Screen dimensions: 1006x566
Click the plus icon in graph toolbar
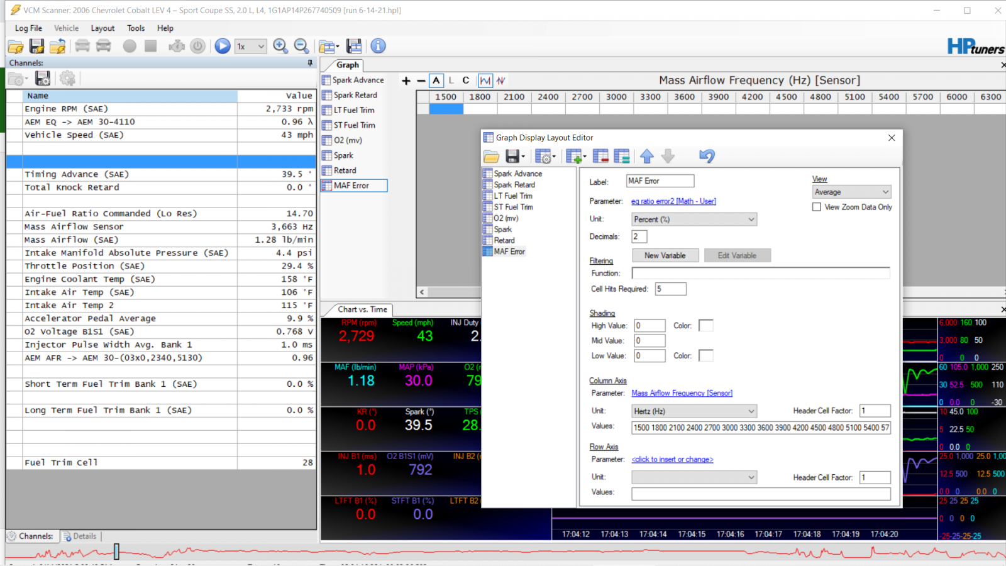pyautogui.click(x=406, y=80)
